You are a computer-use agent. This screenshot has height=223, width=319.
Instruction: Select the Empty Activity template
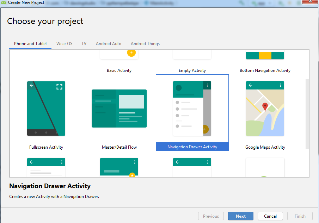192,70
